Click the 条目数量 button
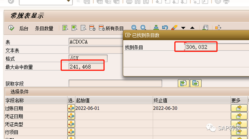Image resolution: width=249 pixels, height=139 pixels. [x=44, y=28]
